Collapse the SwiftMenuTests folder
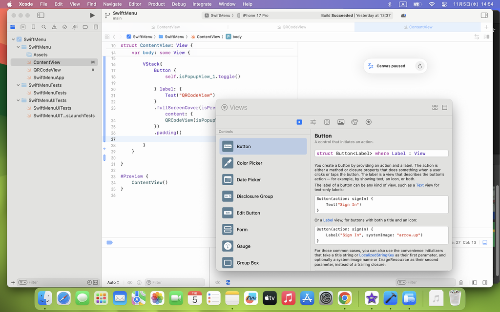This screenshot has height=312, width=500. (x=19, y=85)
